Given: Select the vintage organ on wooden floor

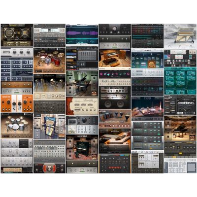Looking at the screenshot, I should click(115, 59).
